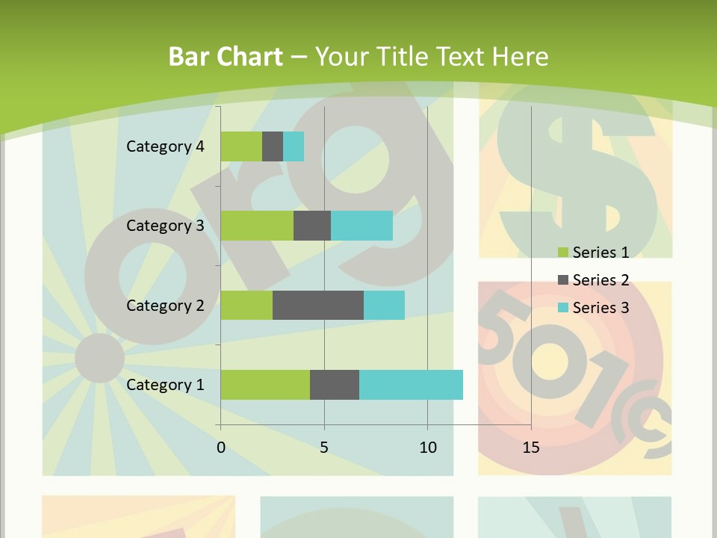Click the Series 1 green legend swatch
The image size is (717, 538).
[562, 253]
